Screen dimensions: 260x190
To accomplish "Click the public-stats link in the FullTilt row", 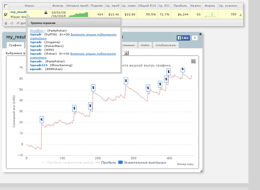I will 94,34.
